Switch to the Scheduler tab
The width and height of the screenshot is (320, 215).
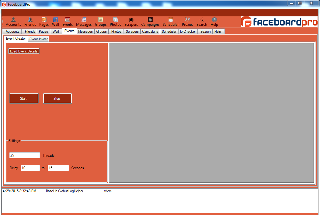169,32
